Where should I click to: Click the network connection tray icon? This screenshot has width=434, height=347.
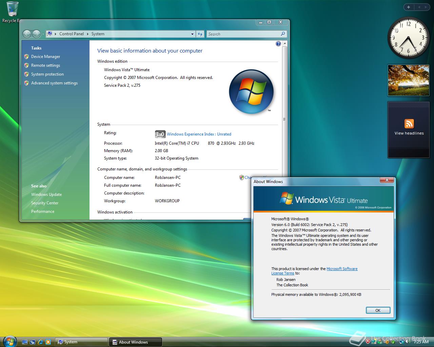[402, 342]
